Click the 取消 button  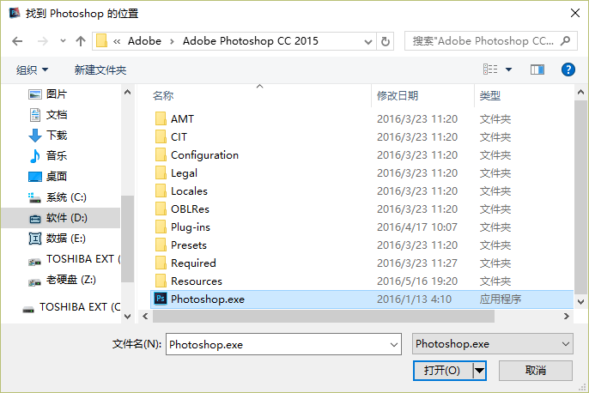coord(535,371)
